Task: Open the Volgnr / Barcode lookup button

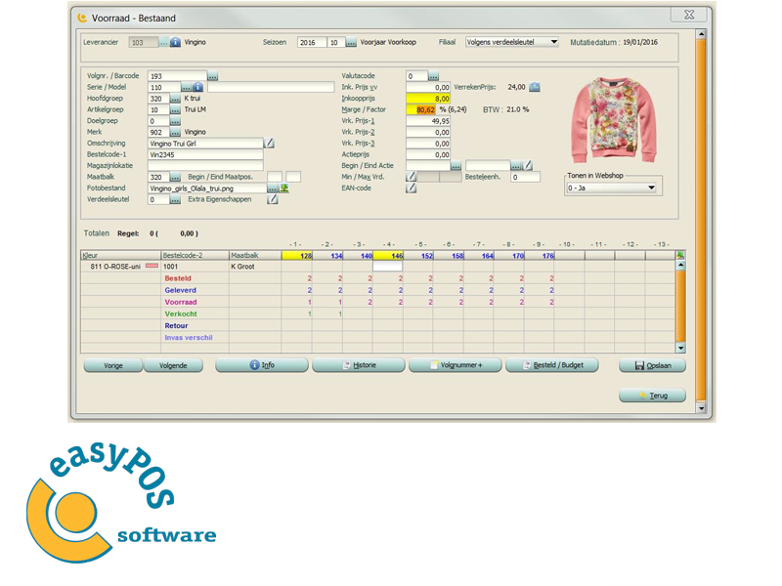Action: [212, 76]
